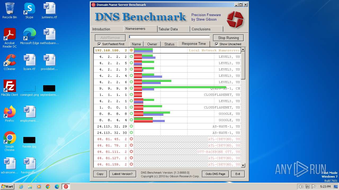Open the Windows Start menu
This screenshot has height=190, width=339.
[7, 187]
